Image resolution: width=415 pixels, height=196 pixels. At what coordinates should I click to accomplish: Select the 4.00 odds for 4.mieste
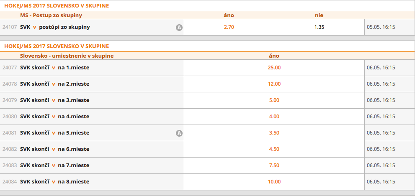pyautogui.click(x=274, y=117)
